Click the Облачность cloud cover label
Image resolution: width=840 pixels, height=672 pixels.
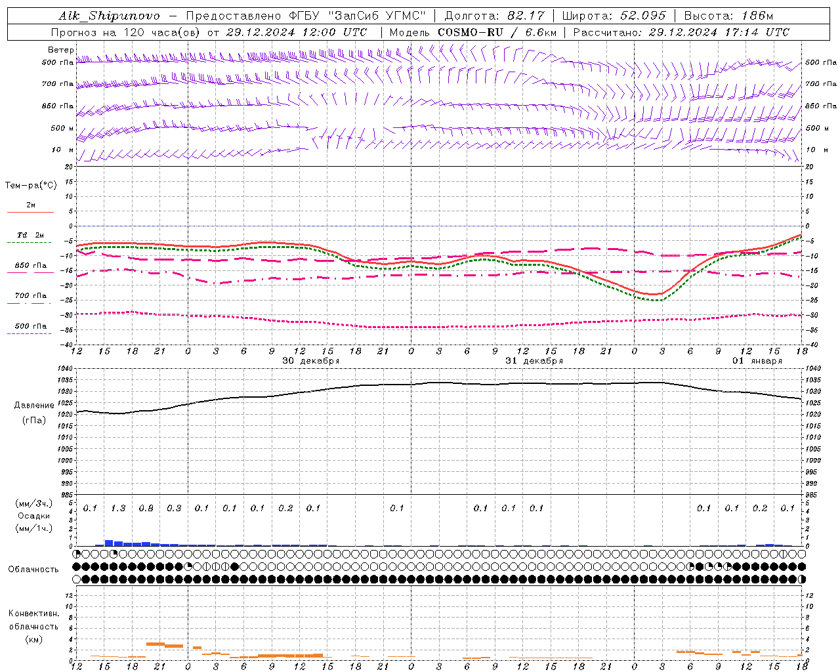pyautogui.click(x=33, y=570)
